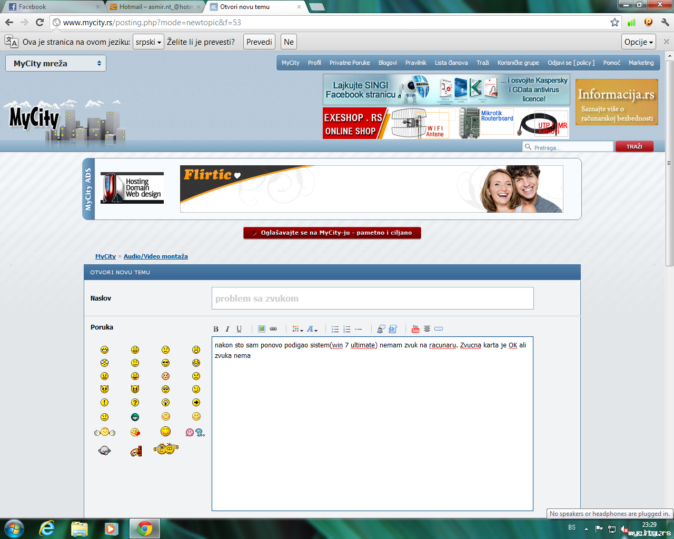Insert the pink and blue ghost smileys
The image size is (674, 539).
click(x=195, y=432)
